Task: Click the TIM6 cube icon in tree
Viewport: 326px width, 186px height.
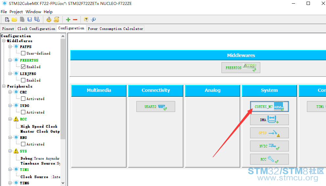Action: [16, 183]
